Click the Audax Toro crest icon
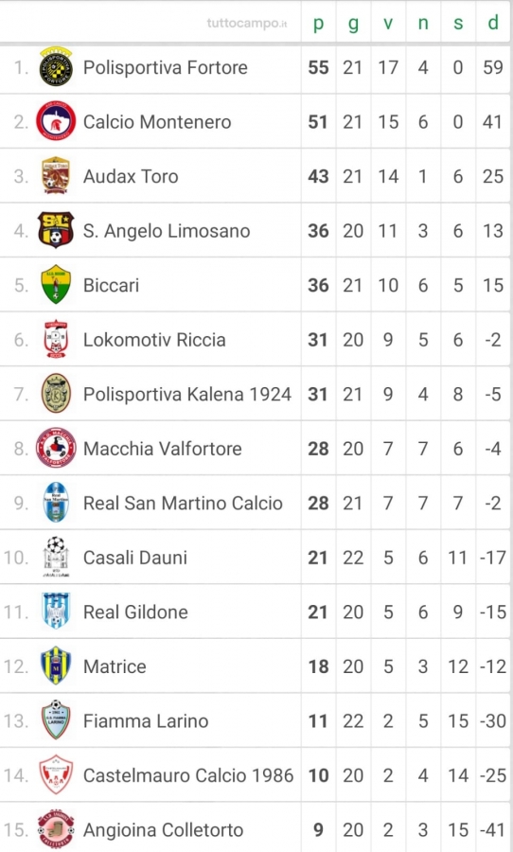This screenshot has width=513, height=852. click(x=56, y=175)
